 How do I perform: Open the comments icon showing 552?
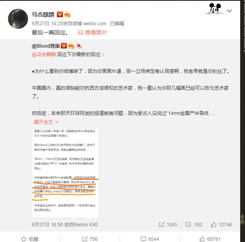click(194, 225)
